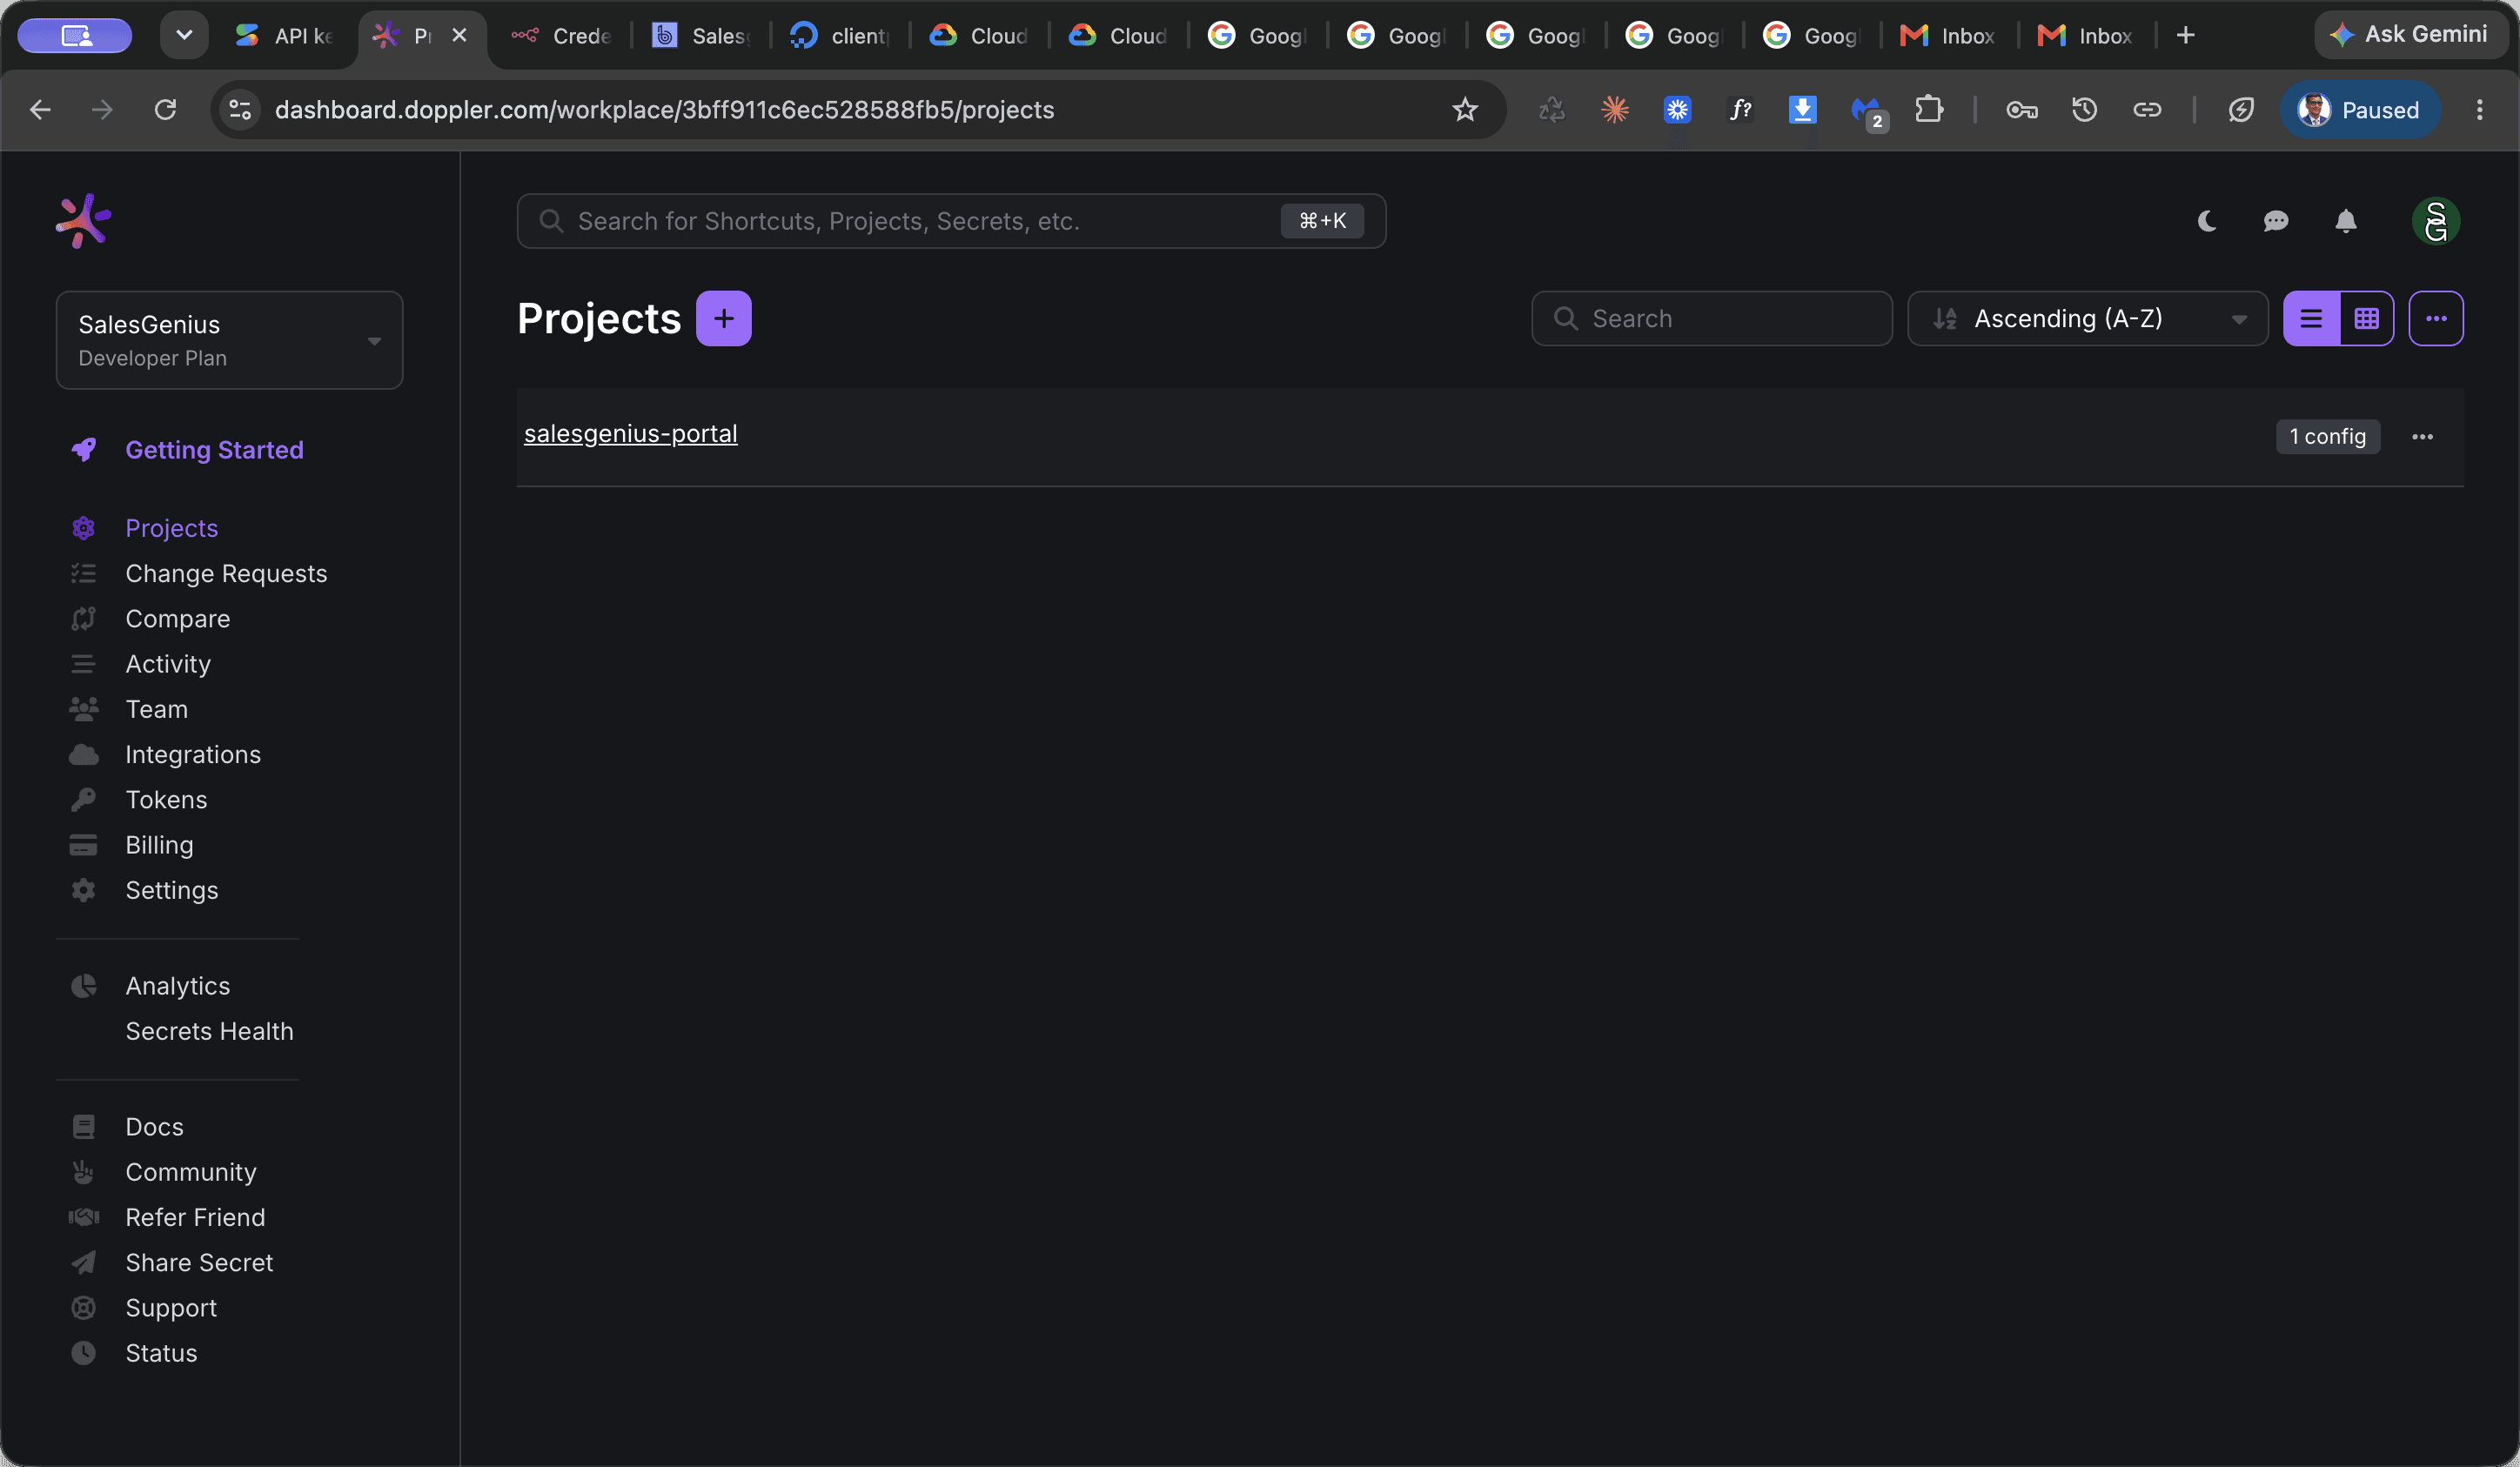The width and height of the screenshot is (2520, 1467).
Task: Open the SalesGenius workplace dropdown
Action: coord(229,340)
